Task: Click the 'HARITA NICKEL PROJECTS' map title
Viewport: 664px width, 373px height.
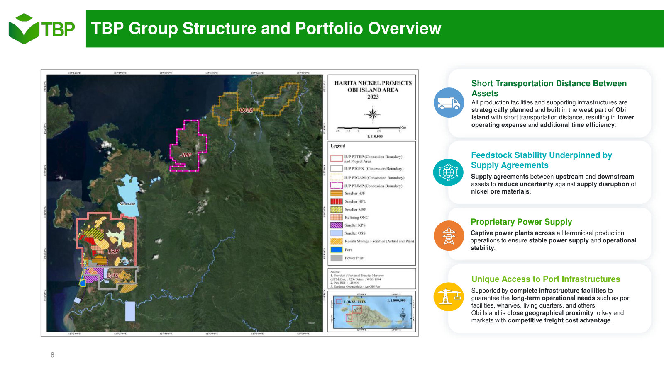Action: coord(373,83)
